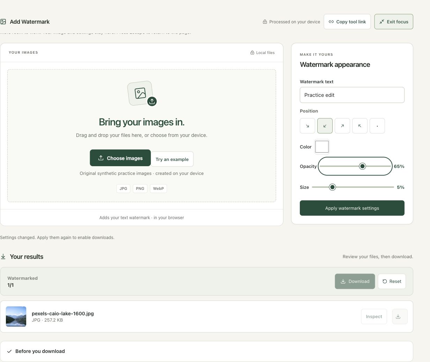
Task: Click the download icon next to Your results
Action: click(x=3, y=257)
